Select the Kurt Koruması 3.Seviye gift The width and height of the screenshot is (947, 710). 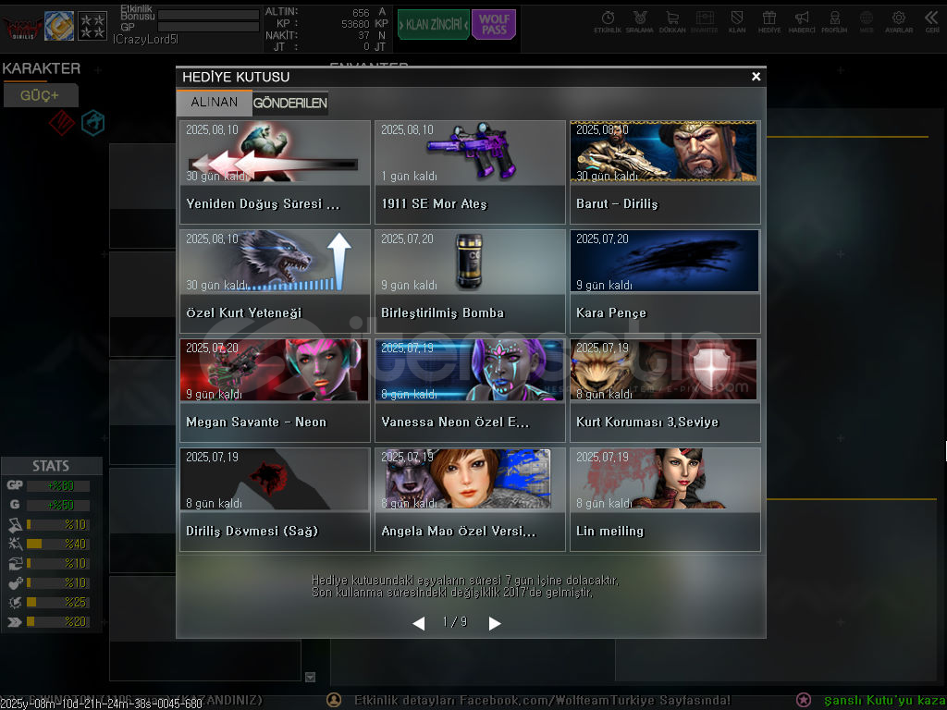665,391
